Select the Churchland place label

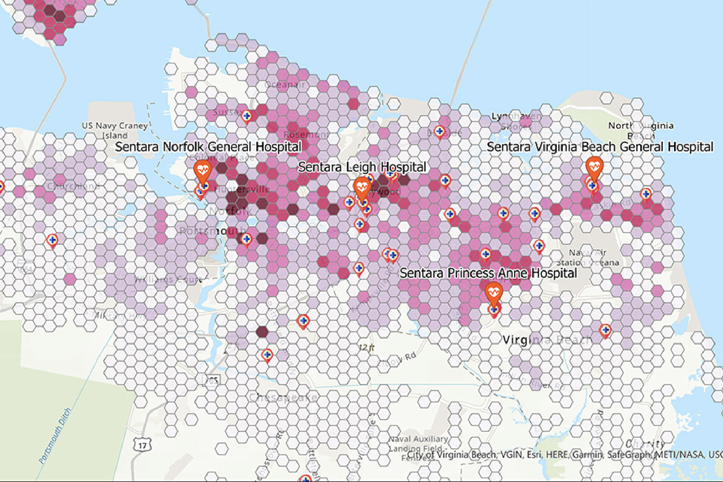tap(73, 186)
